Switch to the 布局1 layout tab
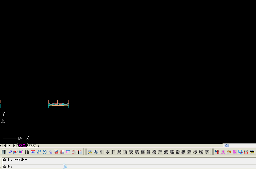The height and width of the screenshot is (169, 256). tap(33, 145)
